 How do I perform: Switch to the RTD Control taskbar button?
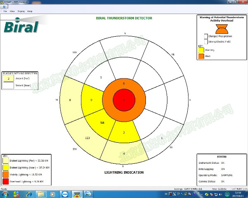77,194
